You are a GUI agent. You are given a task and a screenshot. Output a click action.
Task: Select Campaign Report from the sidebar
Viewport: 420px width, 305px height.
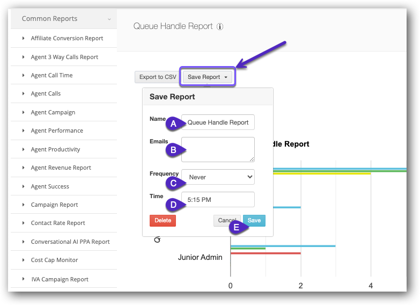tap(54, 205)
